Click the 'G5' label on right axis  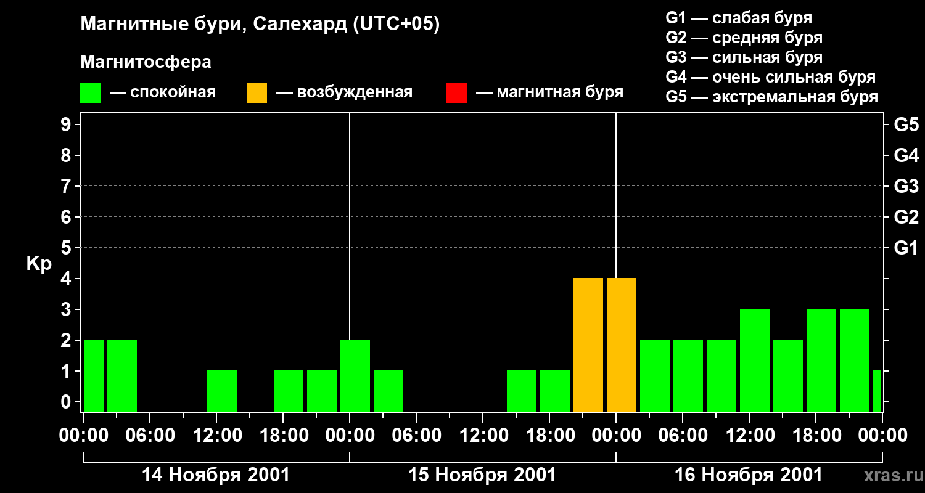[x=906, y=125]
